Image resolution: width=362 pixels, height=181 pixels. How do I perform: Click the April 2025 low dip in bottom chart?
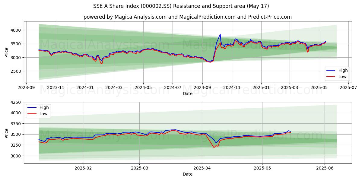[x=214, y=147]
